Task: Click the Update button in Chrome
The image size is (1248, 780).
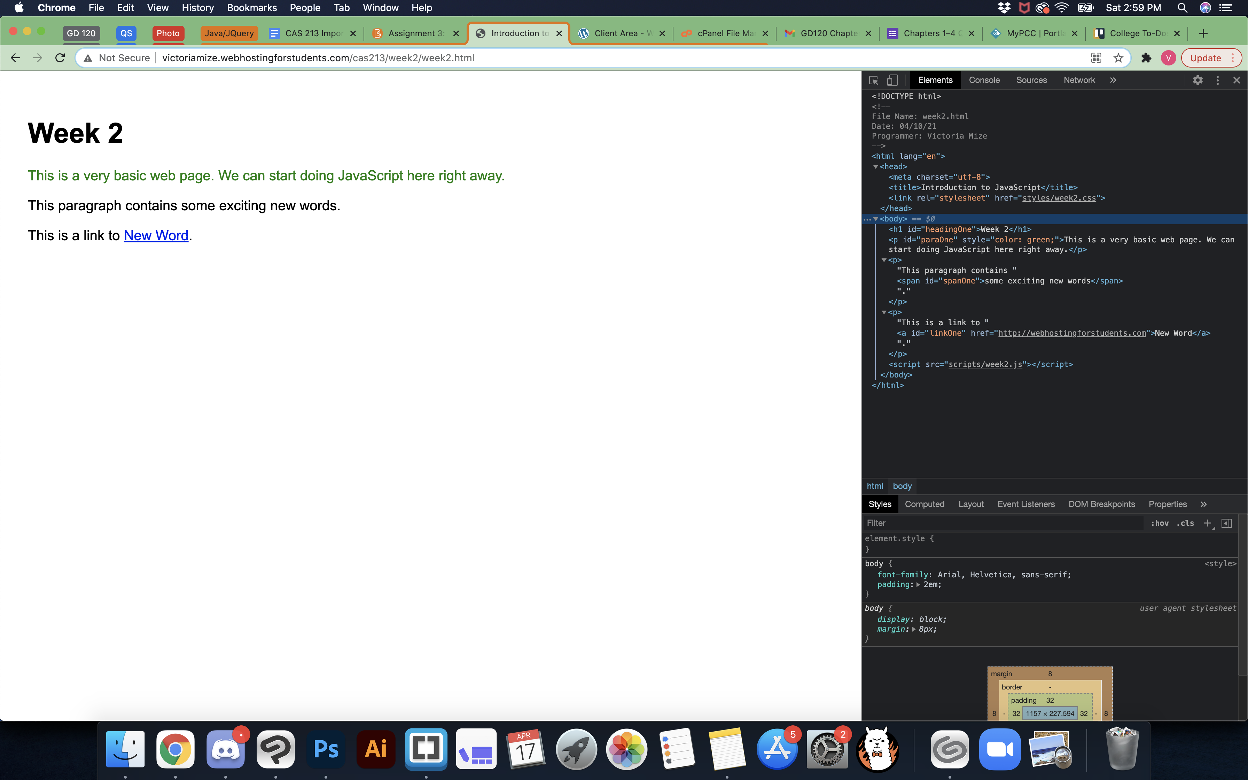Action: tap(1205, 58)
